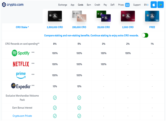The image size is (166, 121).
Task: Open the Crypto.com Private link
Action: click(22, 116)
